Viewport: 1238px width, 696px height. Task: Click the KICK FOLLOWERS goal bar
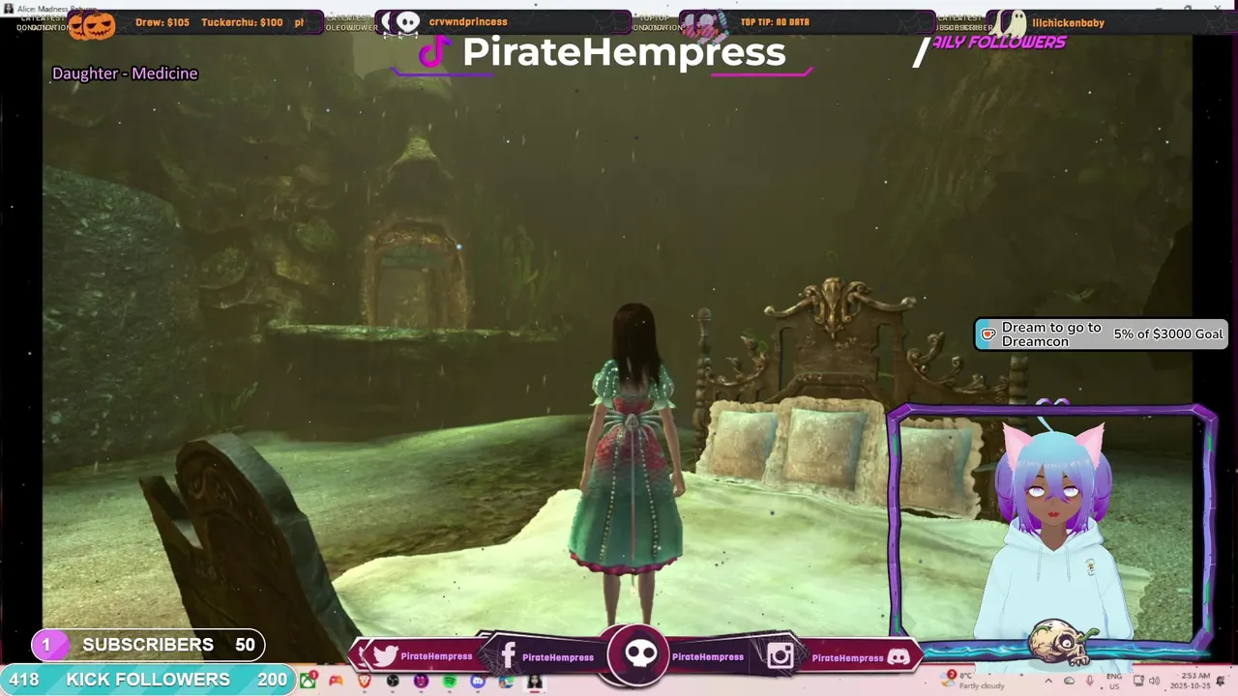click(x=147, y=680)
